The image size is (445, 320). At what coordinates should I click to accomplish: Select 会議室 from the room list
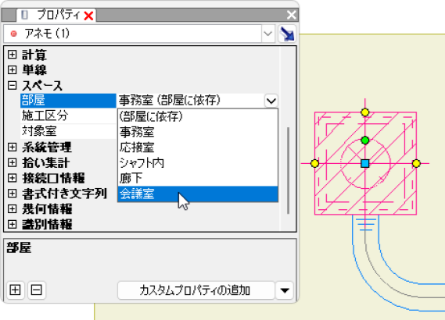click(x=198, y=194)
